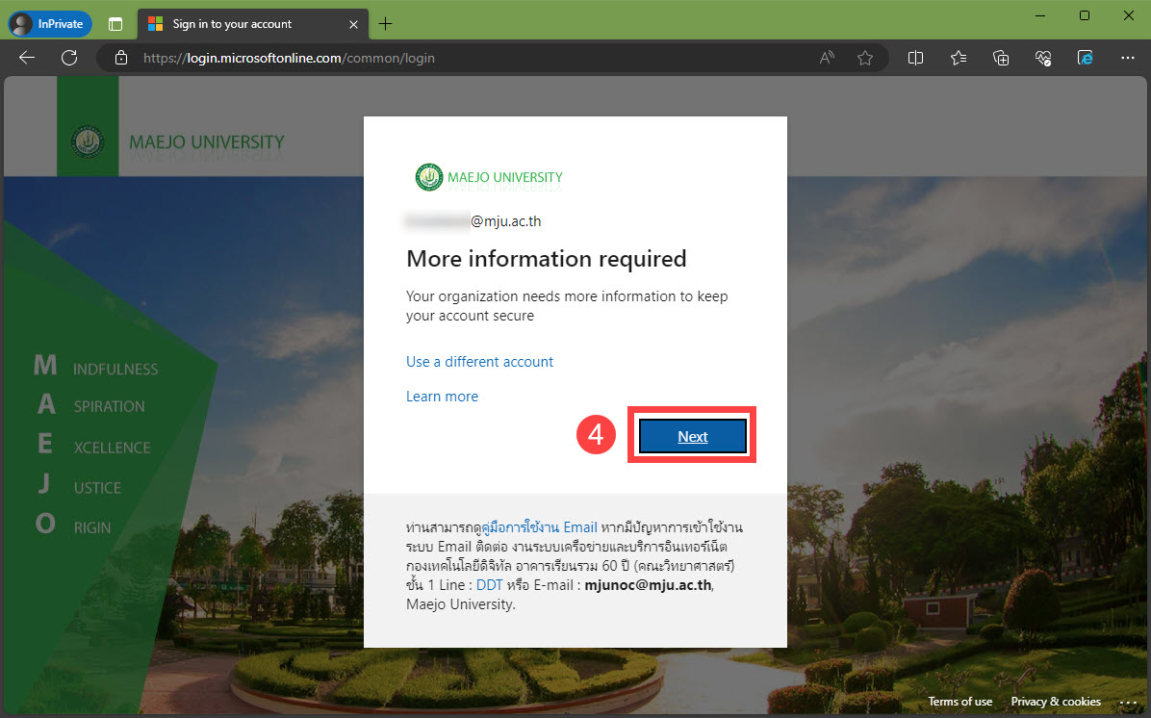Image resolution: width=1151 pixels, height=718 pixels.
Task: Click the Privacy & cookies footer link
Action: coord(1055,702)
